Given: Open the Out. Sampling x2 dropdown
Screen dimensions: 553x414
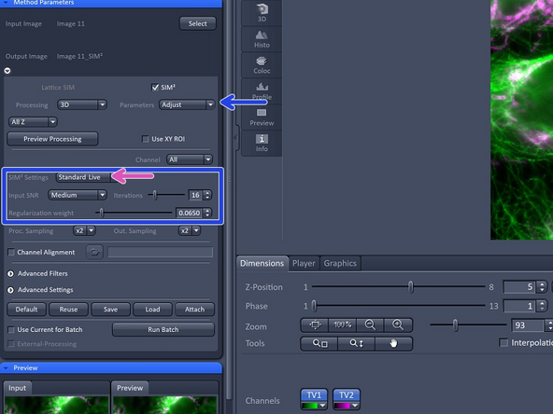Looking at the screenshot, I should 189,231.
